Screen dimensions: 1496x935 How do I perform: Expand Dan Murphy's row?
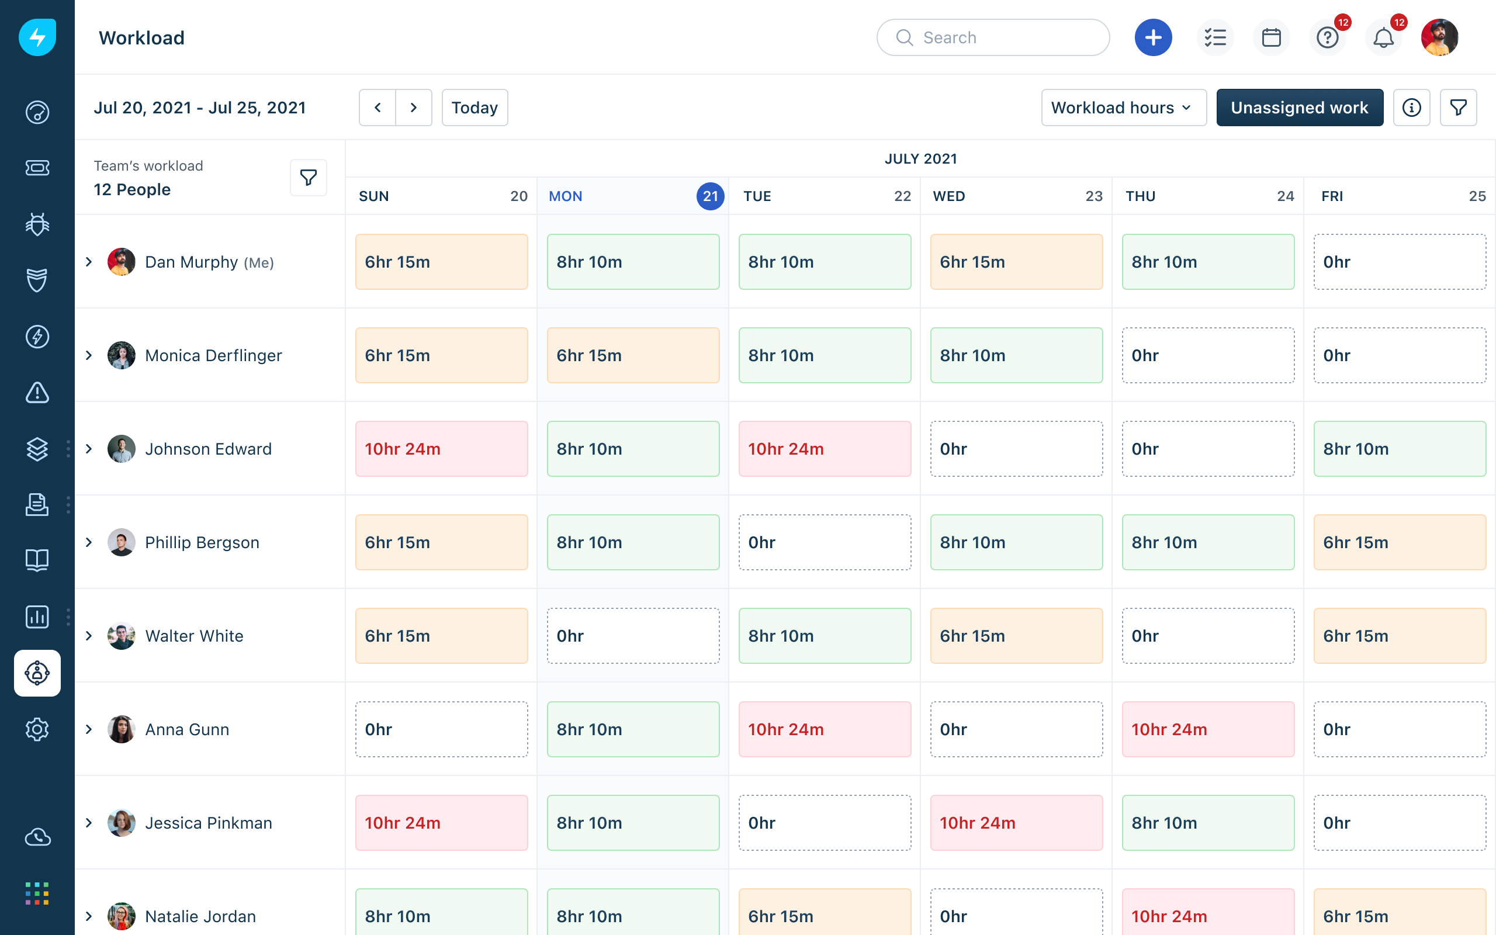[x=89, y=262]
